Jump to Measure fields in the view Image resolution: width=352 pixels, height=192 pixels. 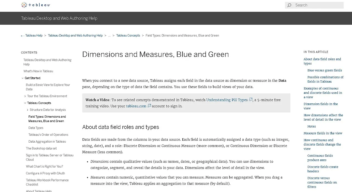coord(323,134)
